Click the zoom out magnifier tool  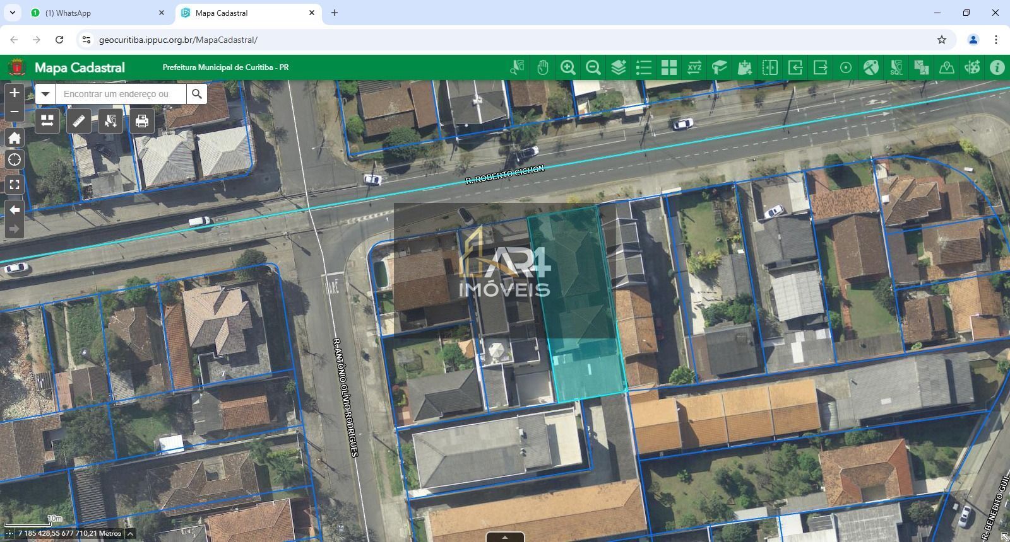click(593, 67)
